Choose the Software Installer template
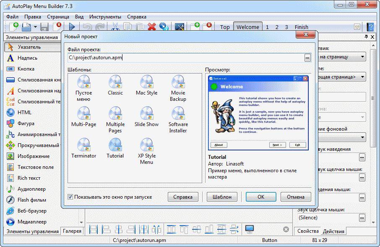 click(x=178, y=120)
